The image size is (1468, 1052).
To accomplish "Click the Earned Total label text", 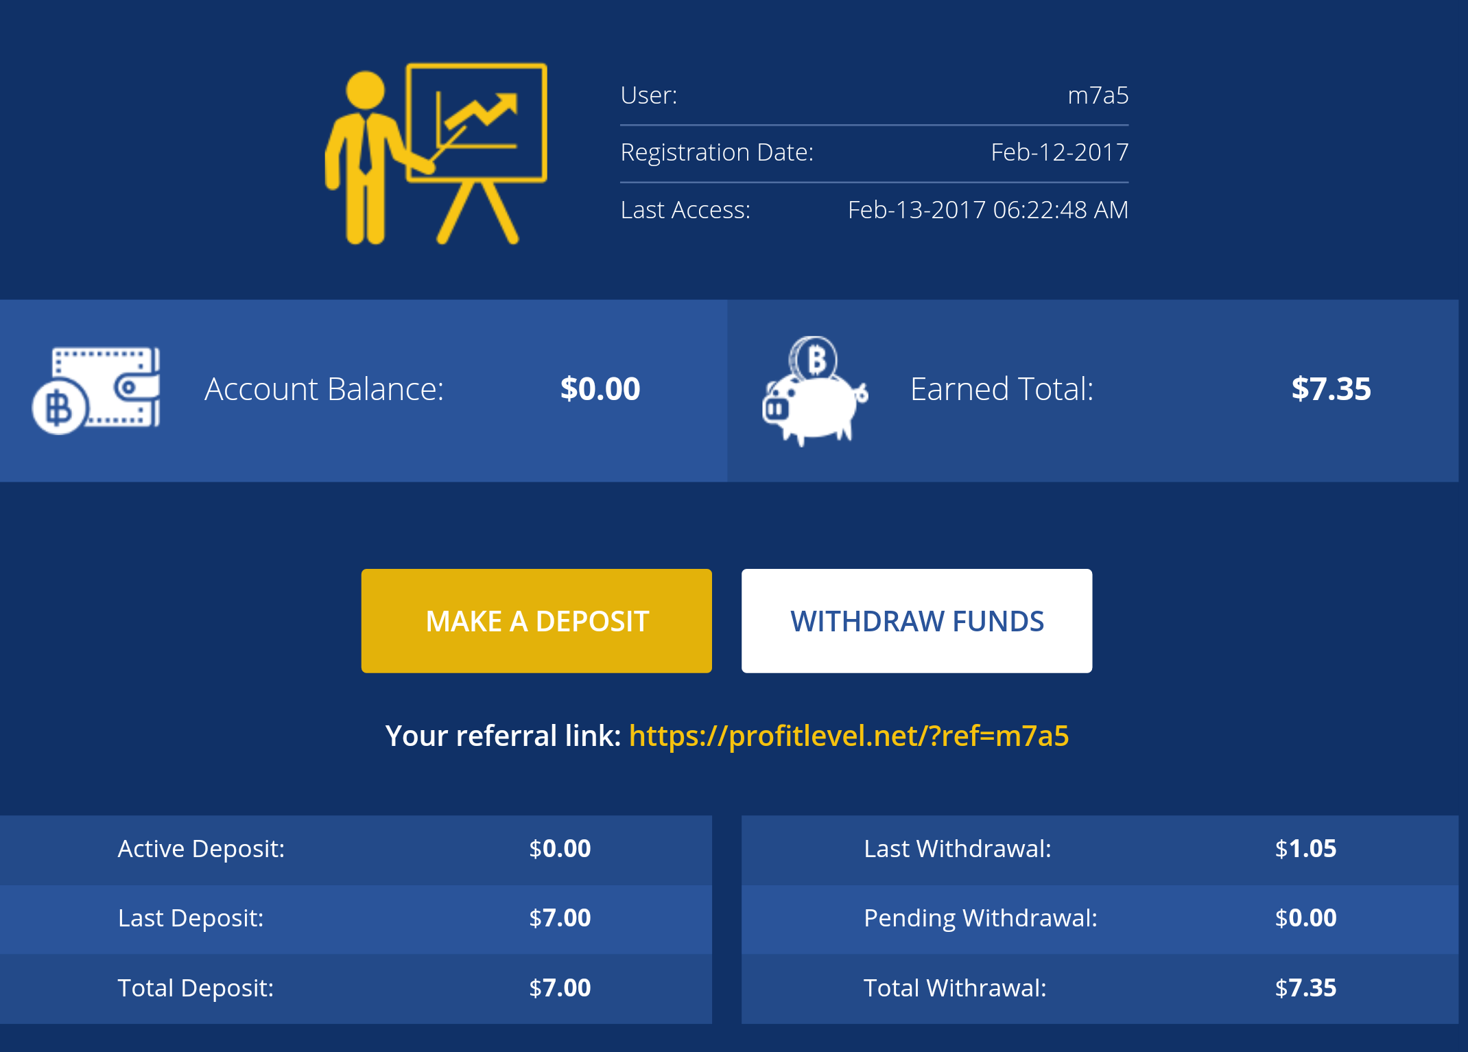I will tap(1002, 389).
